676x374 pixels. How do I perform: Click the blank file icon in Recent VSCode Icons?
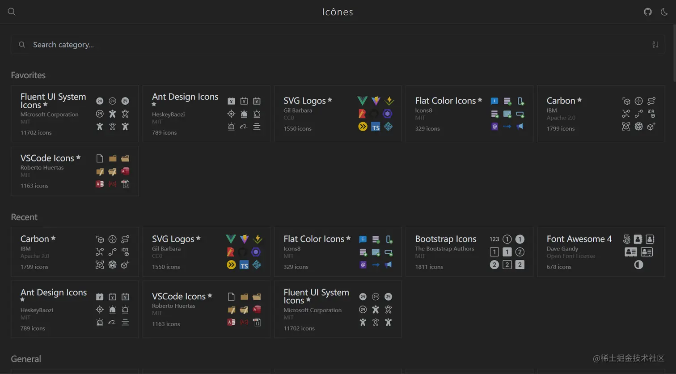[x=231, y=297]
